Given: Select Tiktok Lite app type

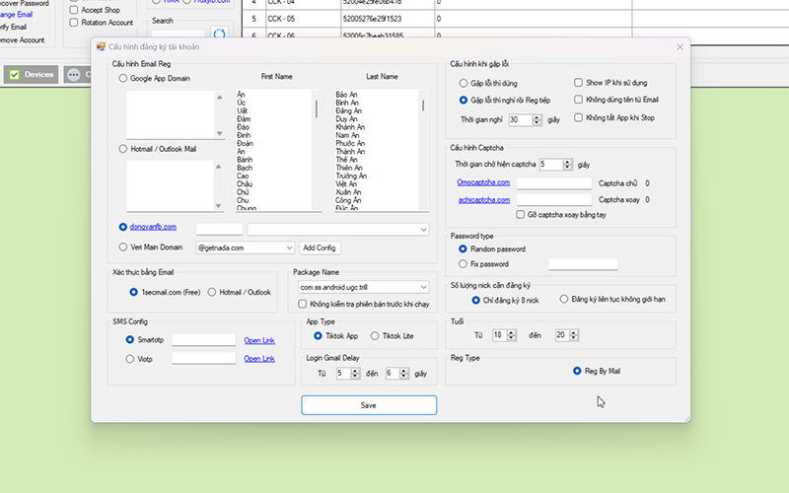Looking at the screenshot, I should 375,335.
